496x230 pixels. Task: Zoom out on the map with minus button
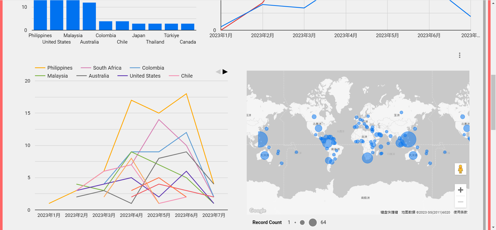(460, 202)
